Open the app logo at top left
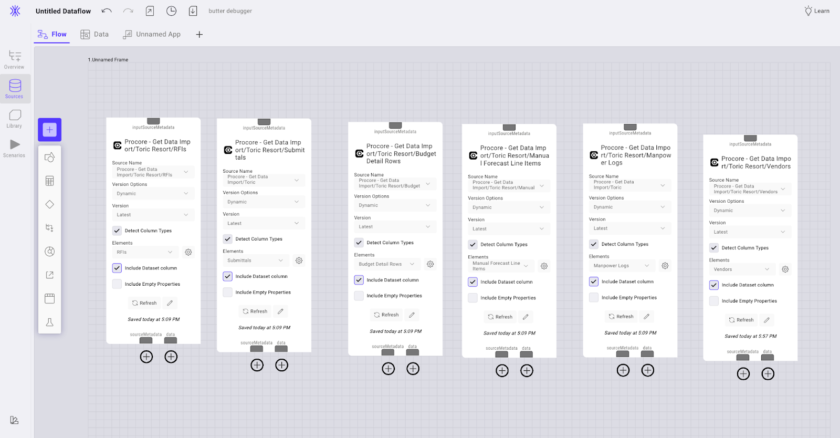This screenshot has width=840, height=438. (15, 11)
